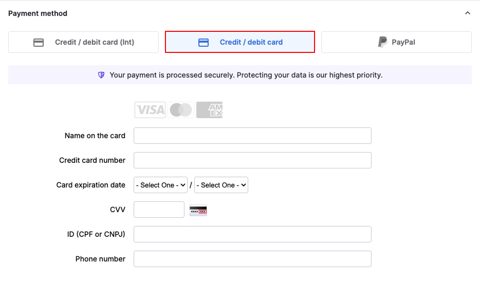Click the Visa card logo

tap(150, 110)
